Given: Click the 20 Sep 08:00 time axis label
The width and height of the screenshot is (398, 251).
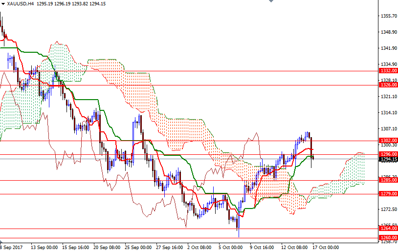Looking at the screenshot, I should 107,247.
